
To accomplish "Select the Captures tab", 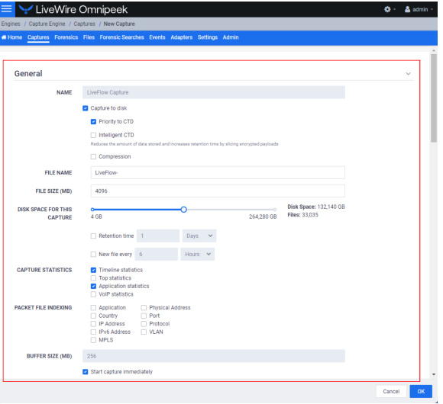I will coord(38,37).
